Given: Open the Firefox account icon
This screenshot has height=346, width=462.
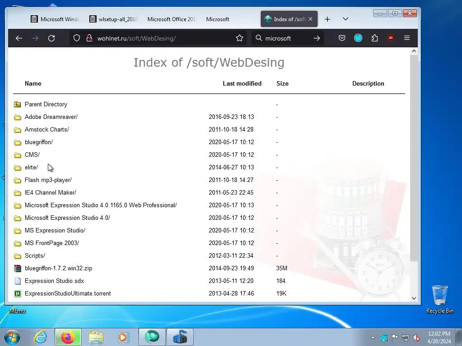Looking at the screenshot, I should 358,38.
